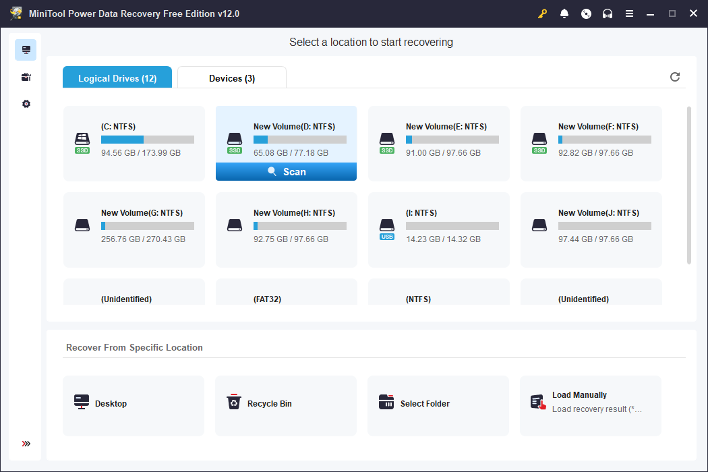Open the Recycle Bin recovery option
This screenshot has height=472, width=708.
click(x=285, y=405)
